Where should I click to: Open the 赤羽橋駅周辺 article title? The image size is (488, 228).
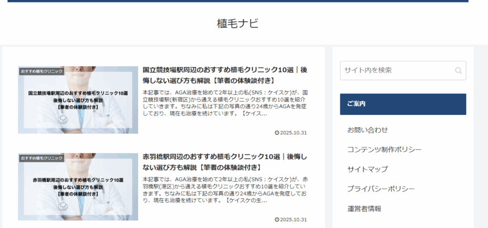point(224,162)
